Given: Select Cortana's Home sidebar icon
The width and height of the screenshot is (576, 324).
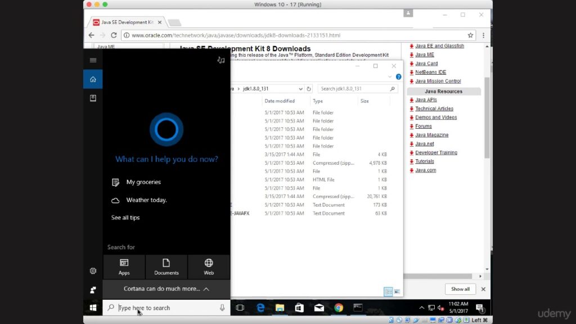Looking at the screenshot, I should coord(93,79).
